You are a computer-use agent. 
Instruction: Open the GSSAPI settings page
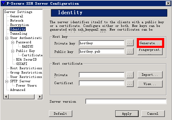pyautogui.click(x=21, y=64)
